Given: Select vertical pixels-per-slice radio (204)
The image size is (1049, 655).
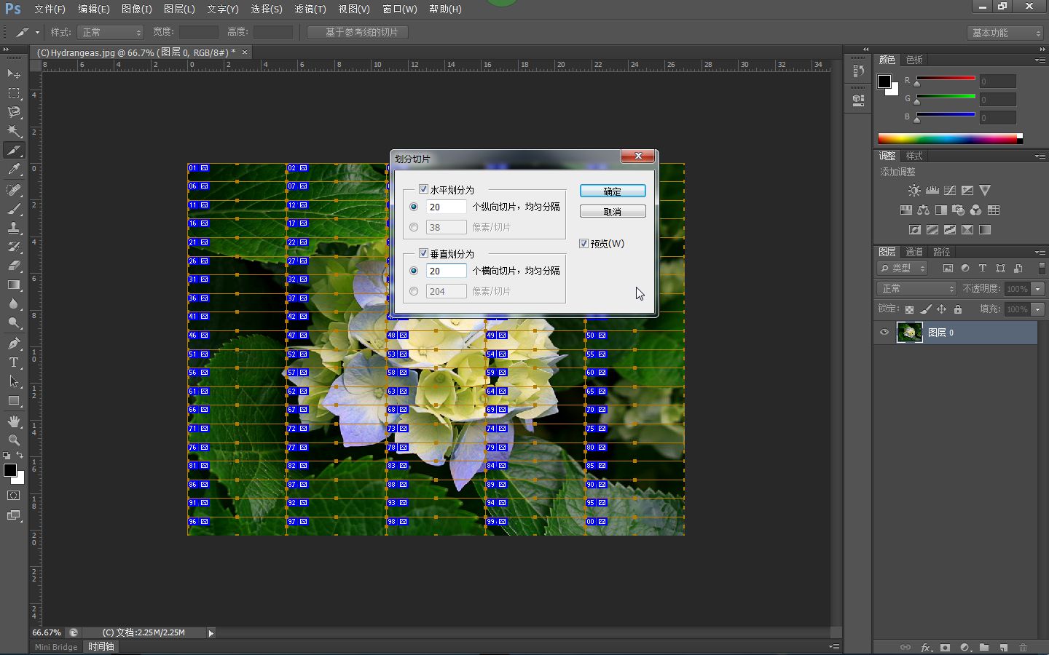Looking at the screenshot, I should (x=414, y=291).
